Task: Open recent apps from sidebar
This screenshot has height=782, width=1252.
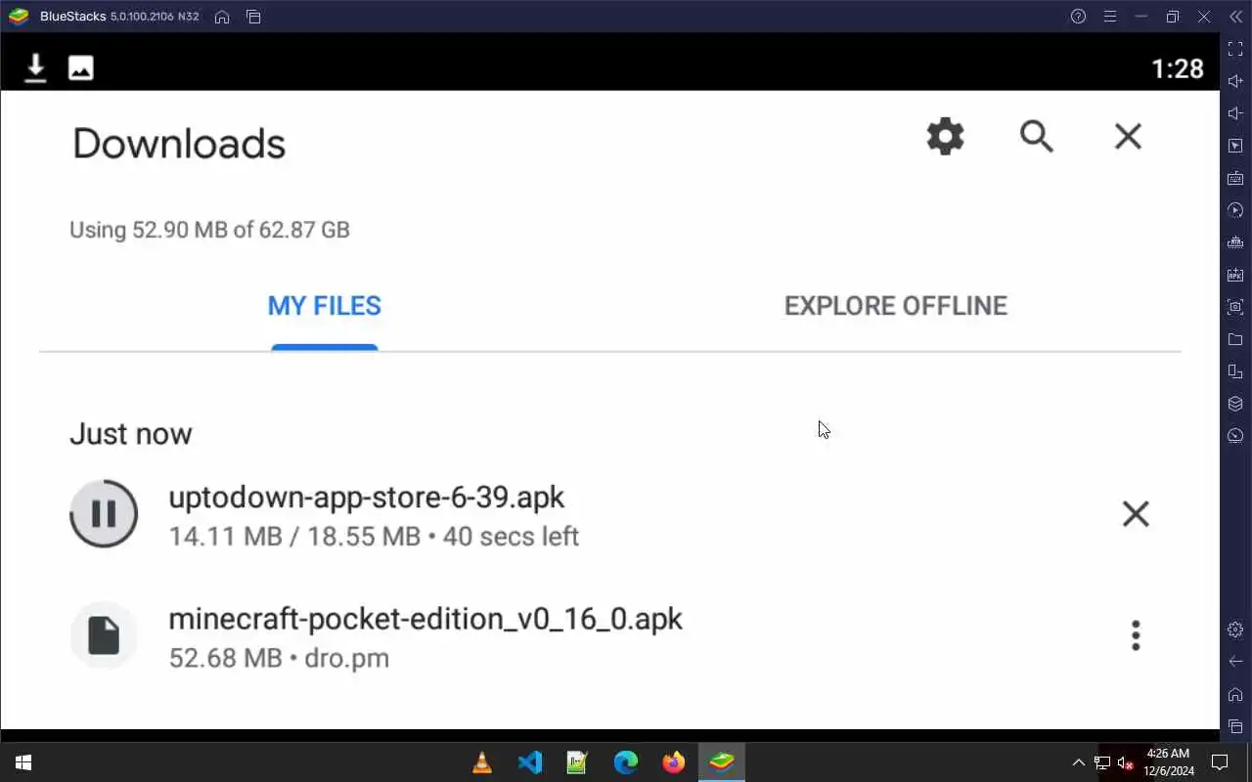Action: coord(1235,726)
